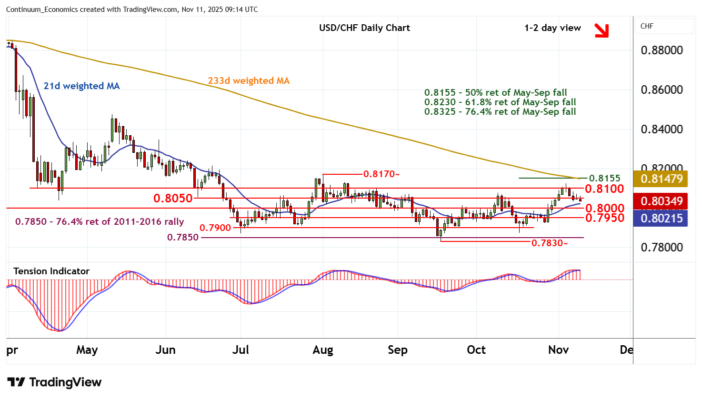Click the Aug label on time axis

(x=323, y=350)
